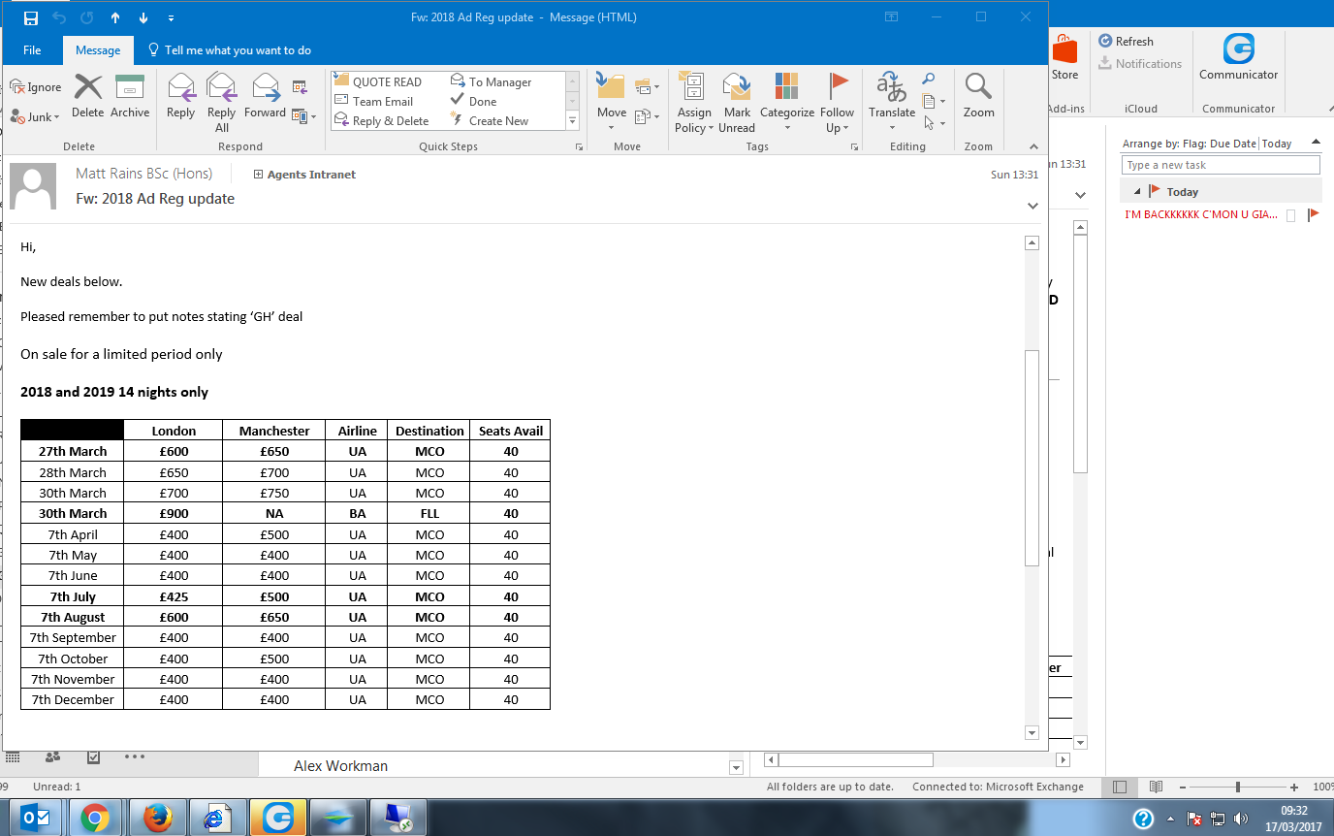Open the Categorize color menu
The height and width of the screenshot is (836, 1334).
click(x=787, y=103)
